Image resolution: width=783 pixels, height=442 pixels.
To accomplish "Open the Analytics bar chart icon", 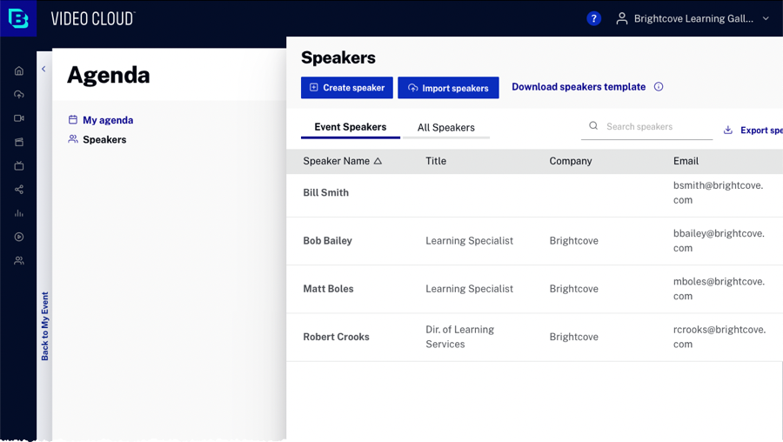I will (19, 213).
